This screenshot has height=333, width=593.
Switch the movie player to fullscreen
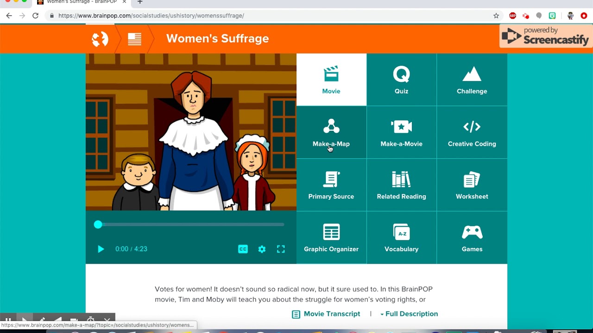click(x=281, y=249)
